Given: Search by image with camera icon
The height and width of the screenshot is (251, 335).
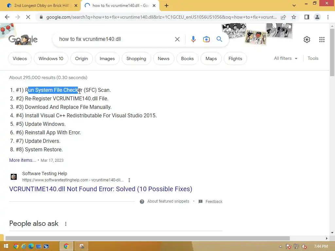Looking at the screenshot, I should pyautogui.click(x=206, y=39).
